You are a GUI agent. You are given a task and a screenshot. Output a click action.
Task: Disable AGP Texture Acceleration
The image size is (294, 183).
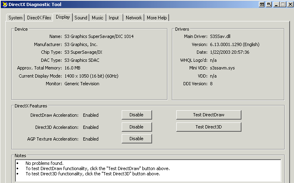[x=136, y=139]
